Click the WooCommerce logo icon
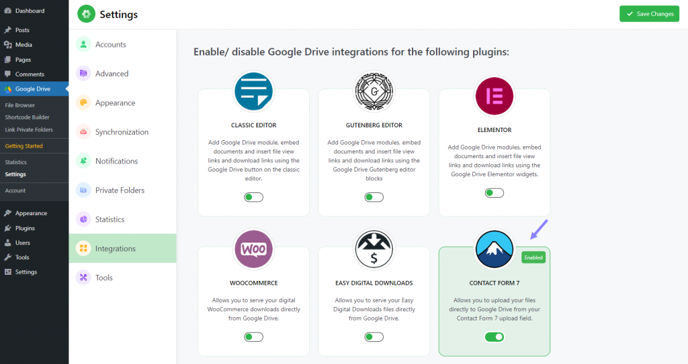 [253, 249]
